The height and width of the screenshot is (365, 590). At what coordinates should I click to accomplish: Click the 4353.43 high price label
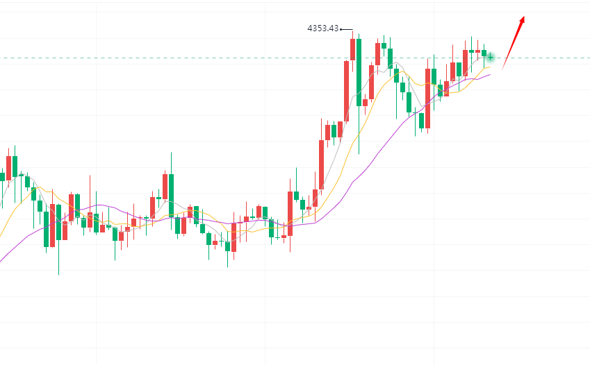point(322,28)
